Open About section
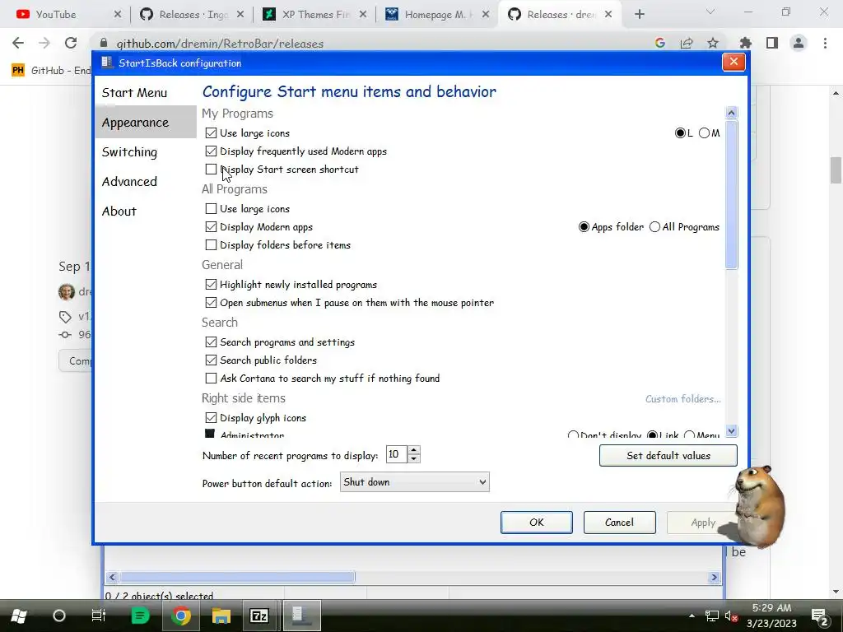The width and height of the screenshot is (843, 632). (x=119, y=211)
